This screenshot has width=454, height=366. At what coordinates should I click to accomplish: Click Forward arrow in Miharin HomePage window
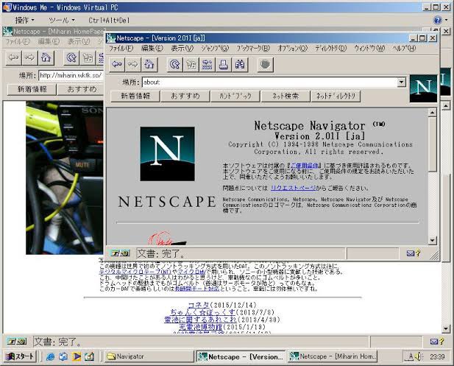click(x=30, y=57)
